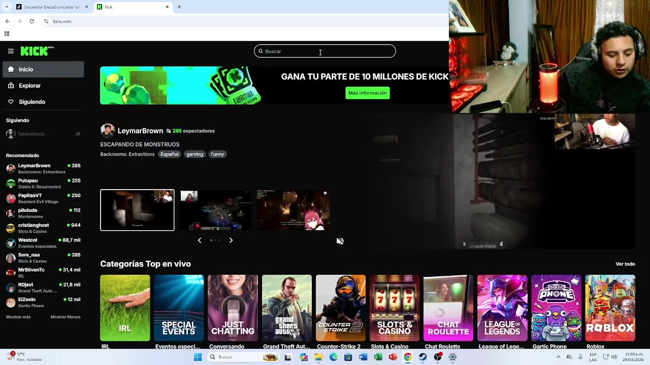Close the Kick browser tab

167,7
